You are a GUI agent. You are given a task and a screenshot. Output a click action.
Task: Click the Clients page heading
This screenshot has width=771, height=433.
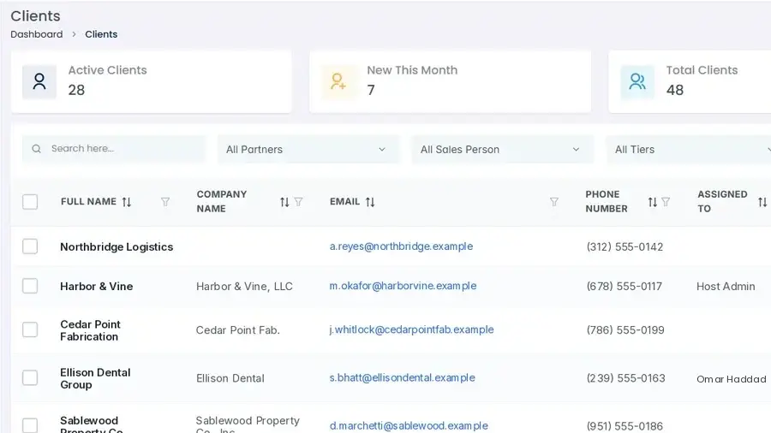click(x=35, y=15)
